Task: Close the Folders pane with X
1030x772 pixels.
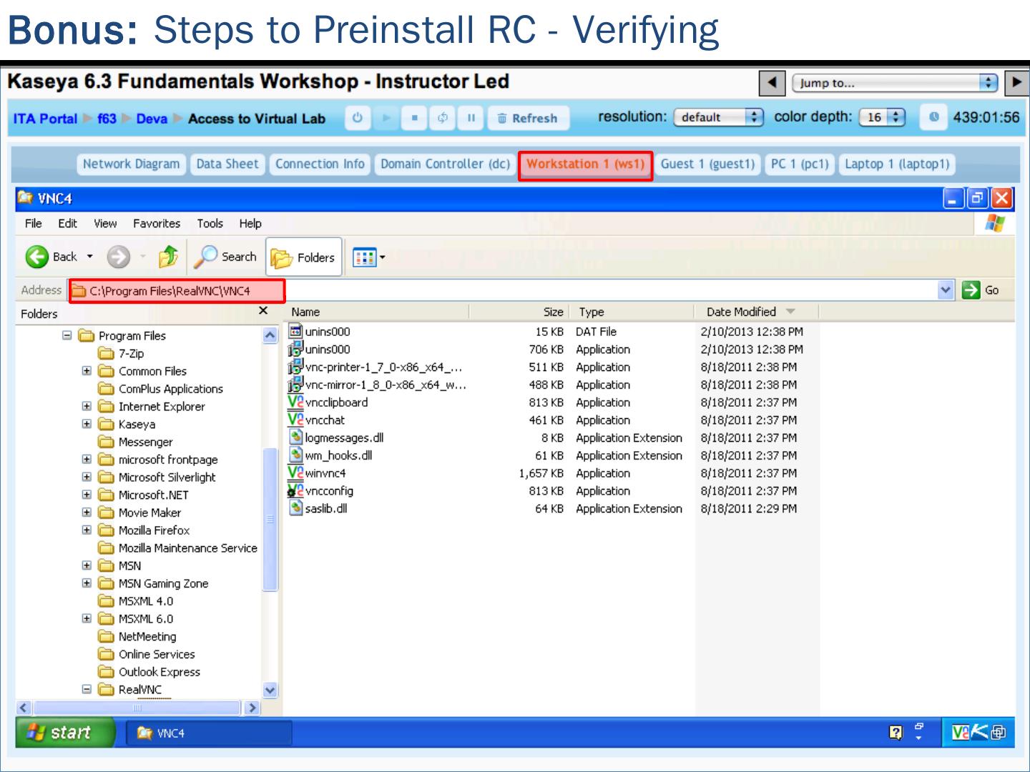Action: [263, 311]
